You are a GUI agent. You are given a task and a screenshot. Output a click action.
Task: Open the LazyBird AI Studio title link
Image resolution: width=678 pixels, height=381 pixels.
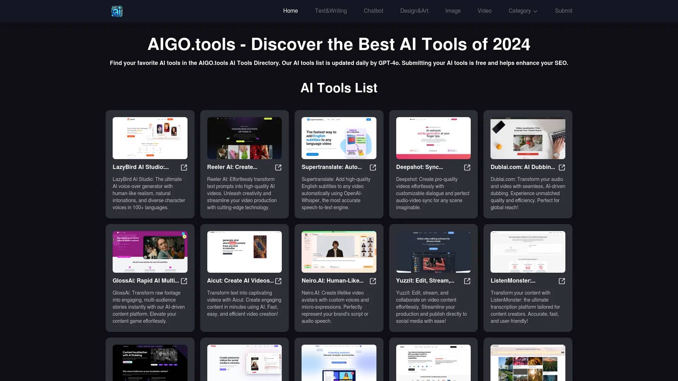[141, 167]
